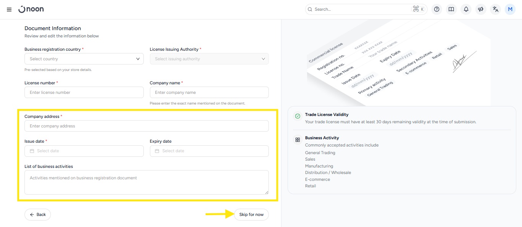Click the Skip for now button

(x=251, y=214)
